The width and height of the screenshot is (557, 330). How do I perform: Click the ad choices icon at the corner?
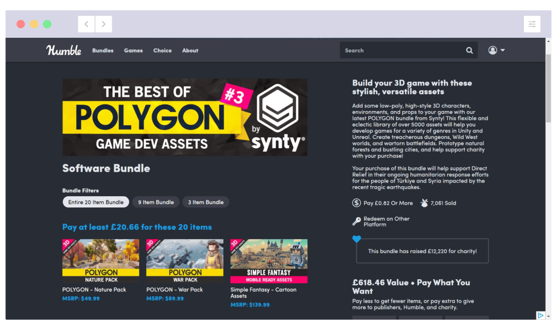point(540,315)
